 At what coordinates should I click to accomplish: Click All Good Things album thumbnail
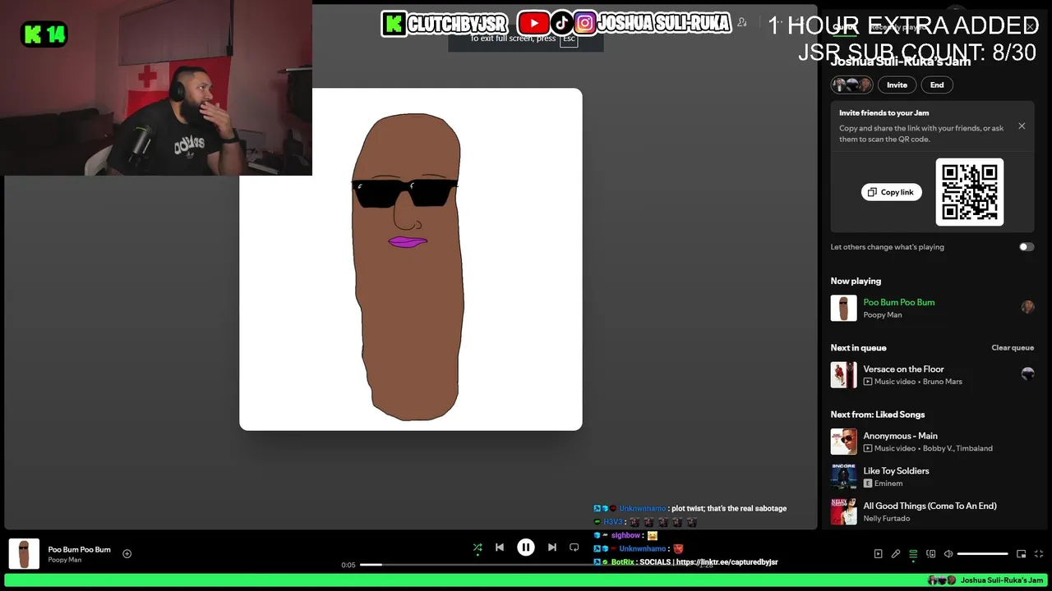843,512
